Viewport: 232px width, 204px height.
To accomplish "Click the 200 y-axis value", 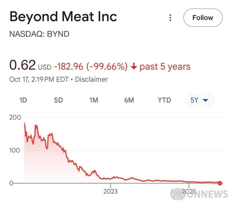I will 15,118.
